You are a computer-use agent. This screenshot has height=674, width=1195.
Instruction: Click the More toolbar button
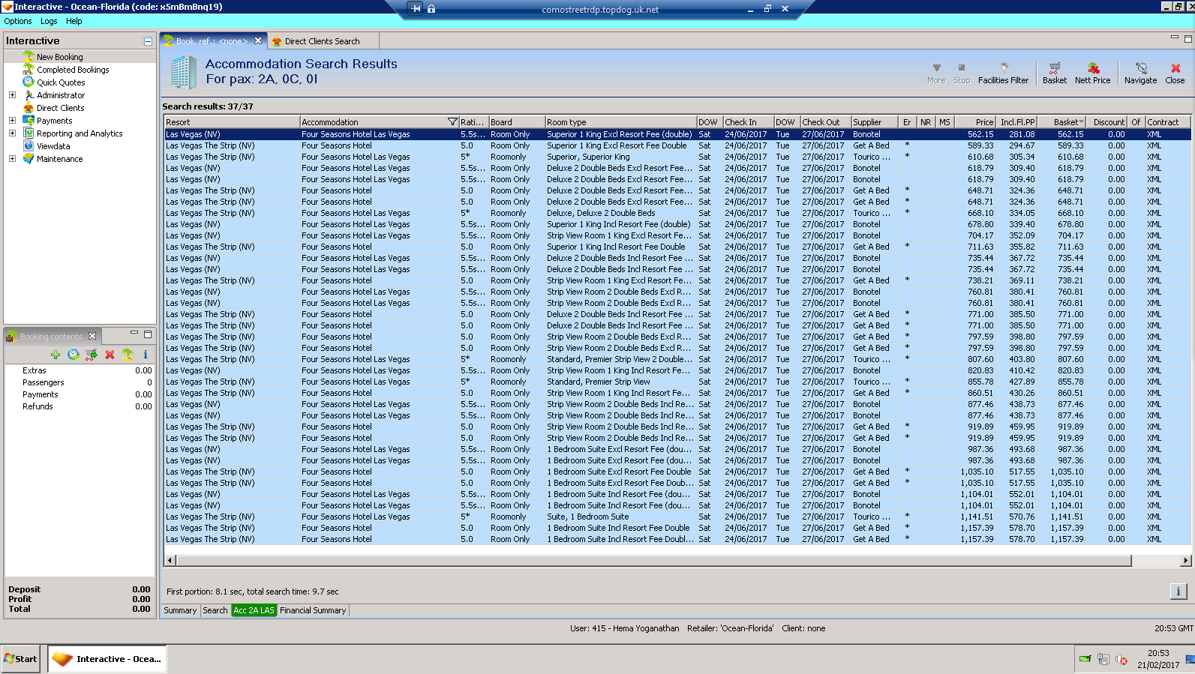(936, 73)
